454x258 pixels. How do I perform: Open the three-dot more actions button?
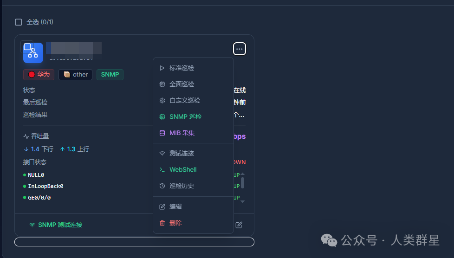pos(240,49)
